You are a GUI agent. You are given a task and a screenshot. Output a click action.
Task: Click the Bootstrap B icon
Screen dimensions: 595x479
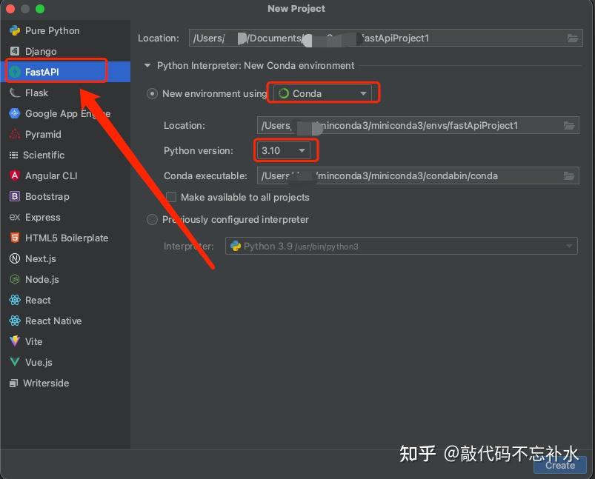(x=14, y=196)
